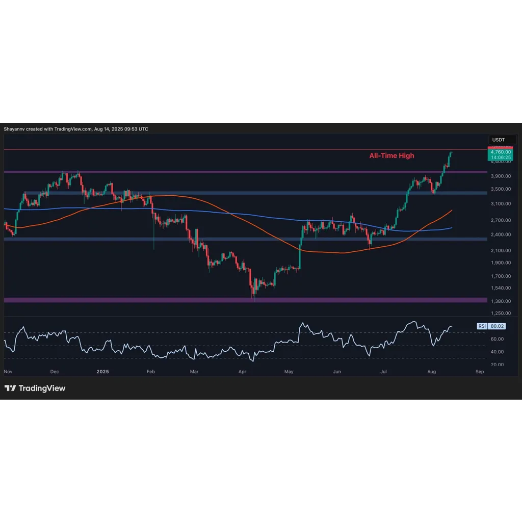Click the 2,700.00 price axis label
522x522 pixels.
tap(501, 220)
